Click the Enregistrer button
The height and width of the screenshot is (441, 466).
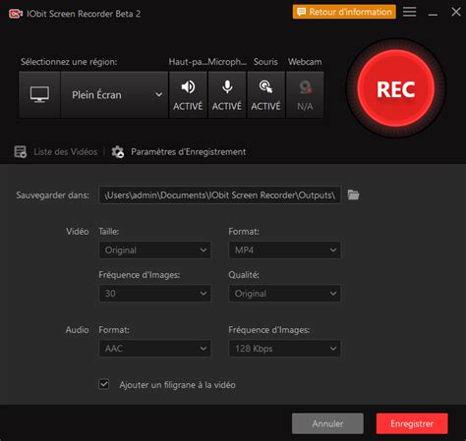tap(412, 423)
